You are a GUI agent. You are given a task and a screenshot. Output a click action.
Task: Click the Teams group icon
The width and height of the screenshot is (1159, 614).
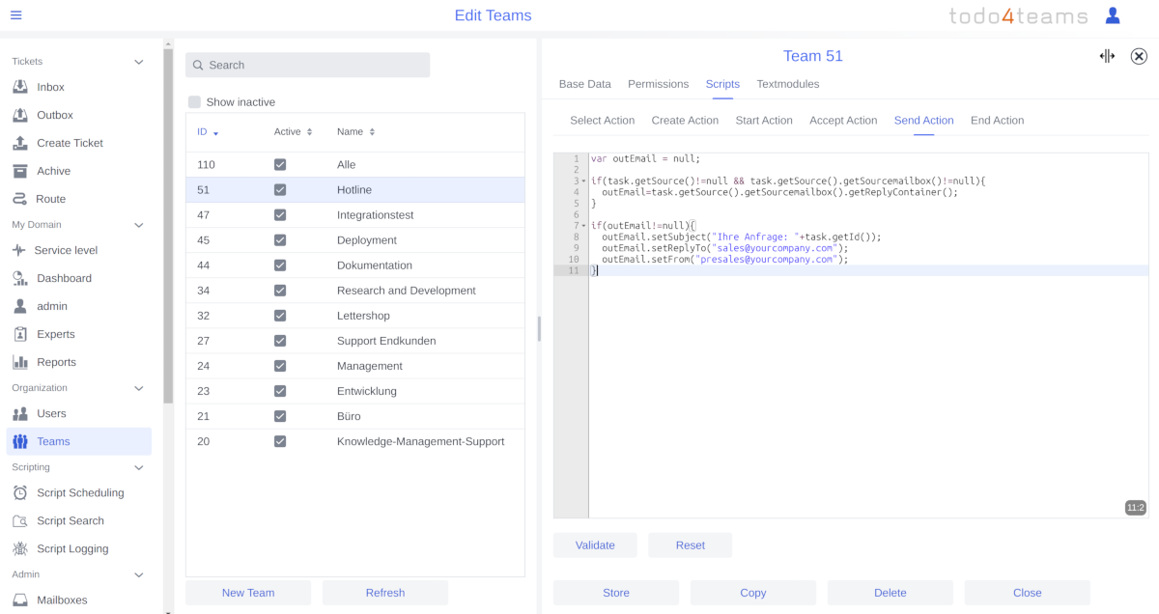(20, 441)
